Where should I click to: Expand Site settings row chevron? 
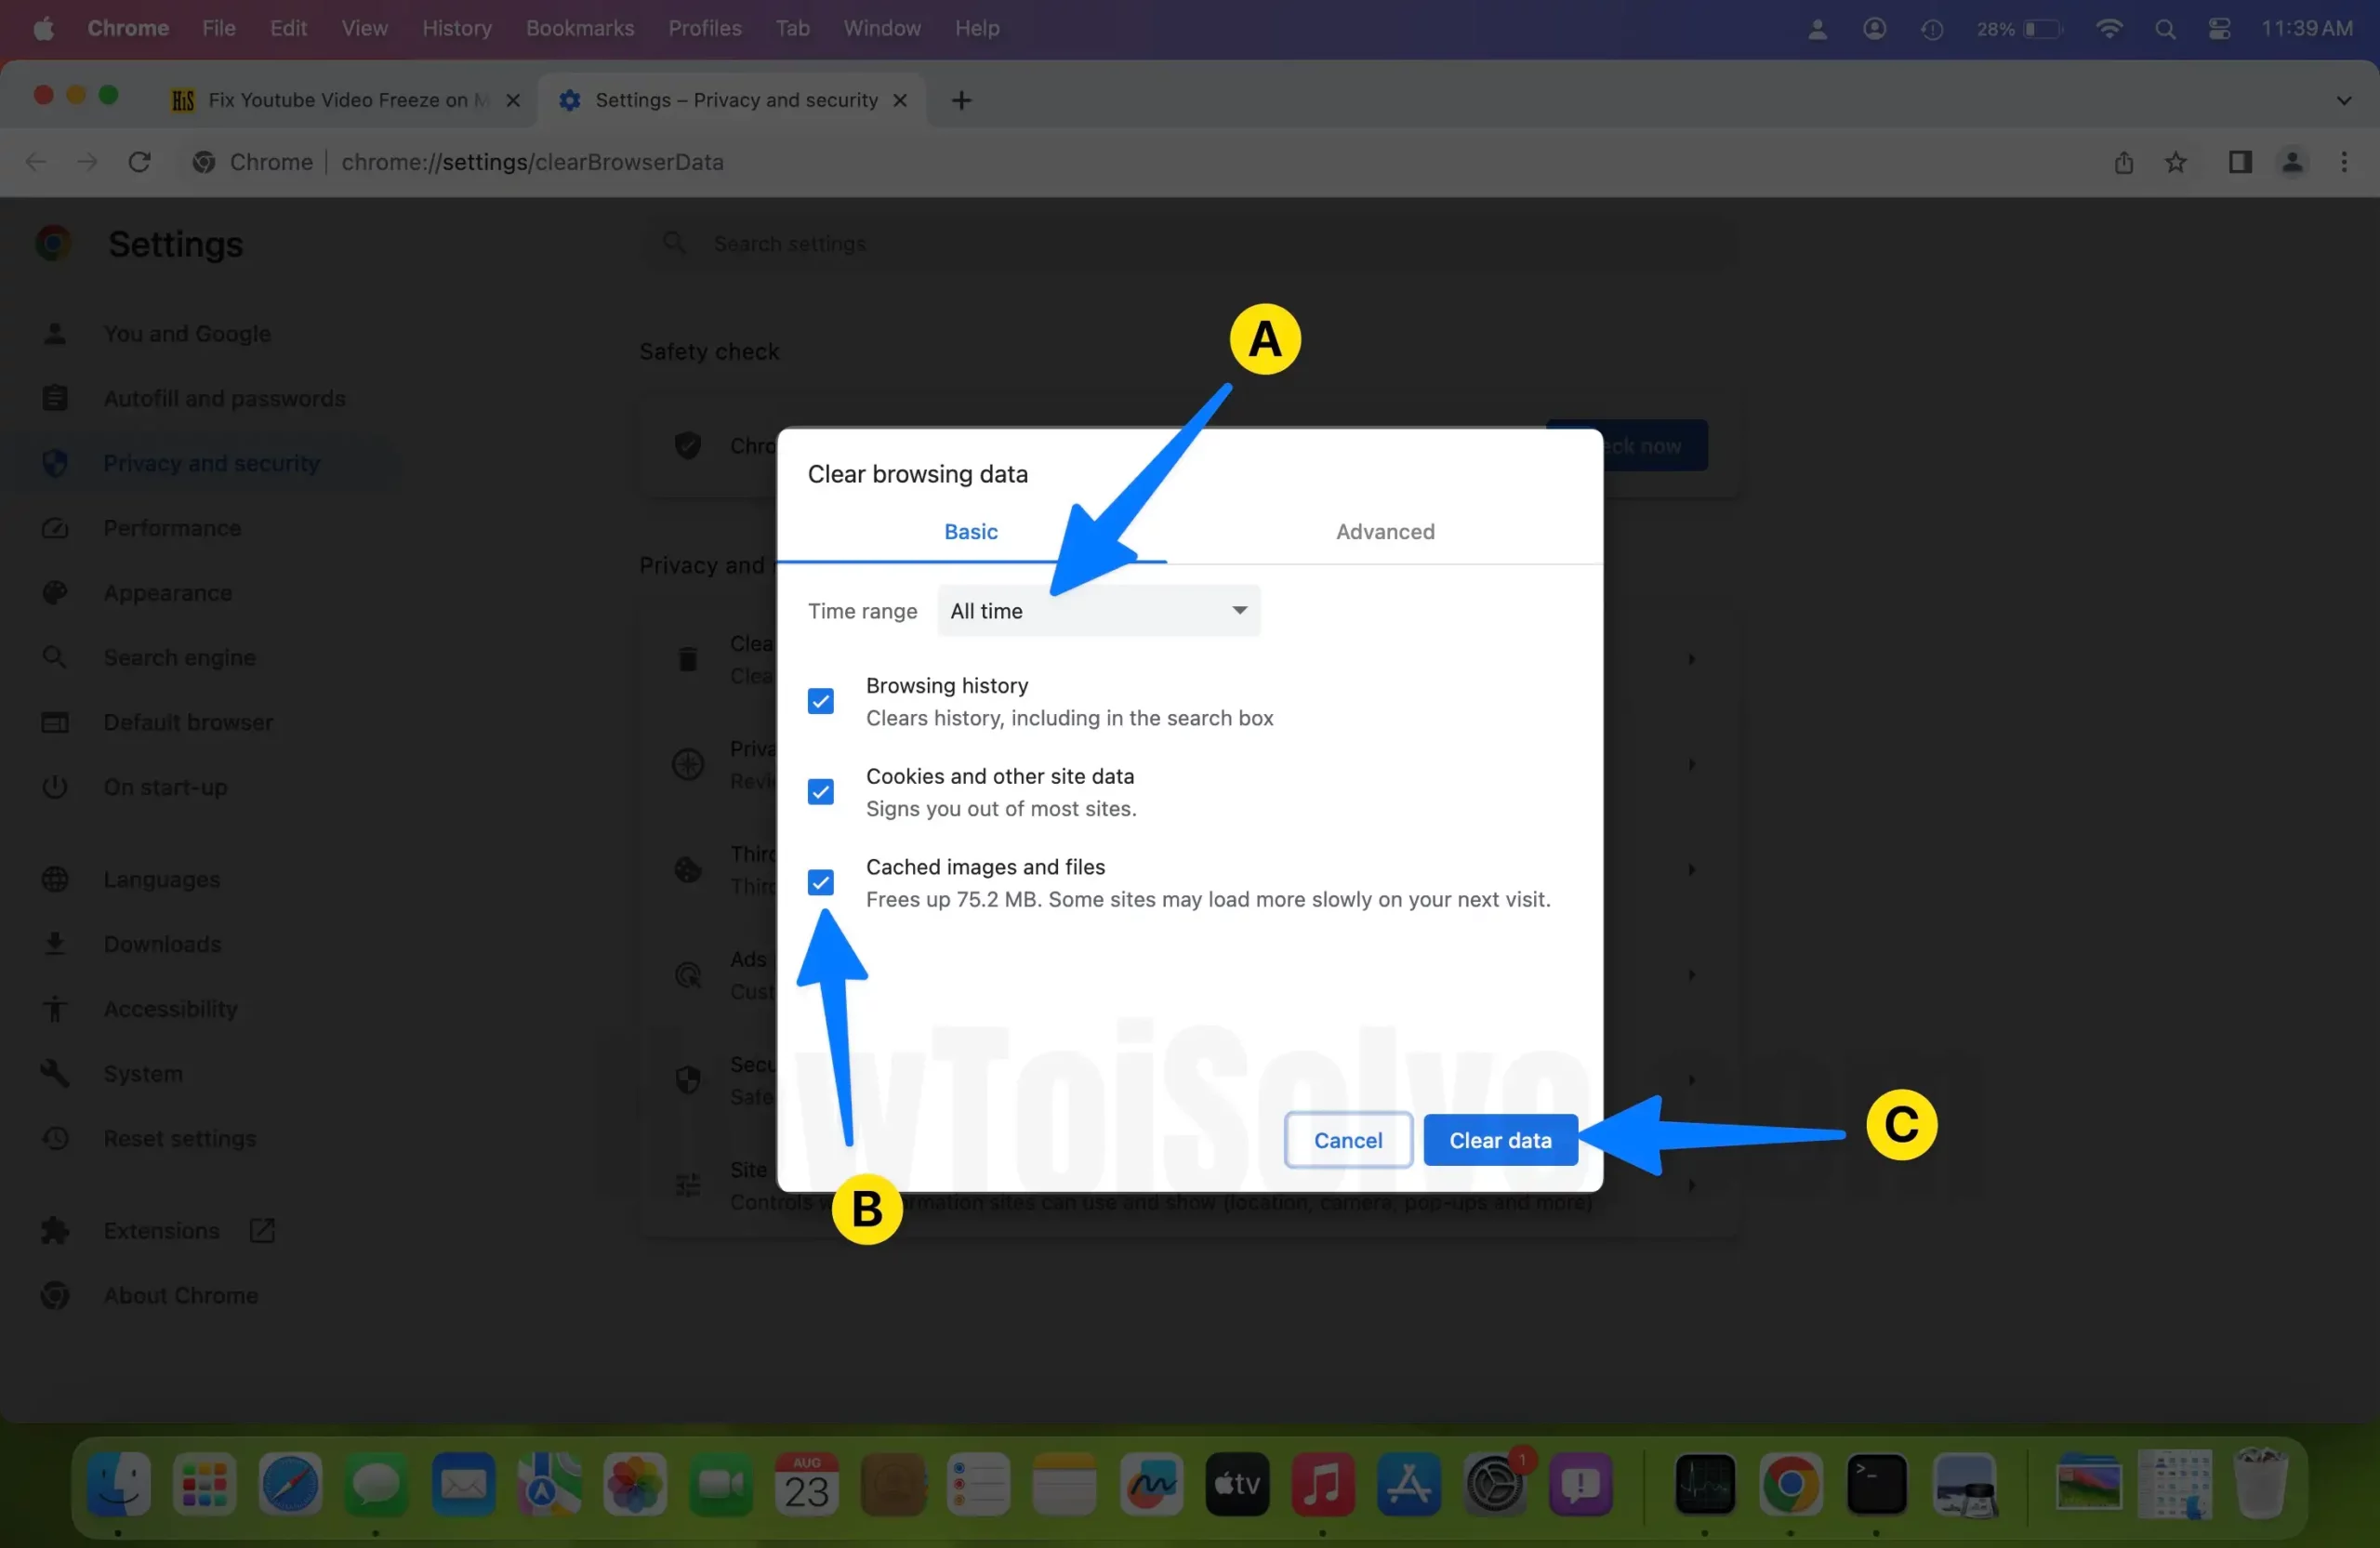pyautogui.click(x=1691, y=1184)
